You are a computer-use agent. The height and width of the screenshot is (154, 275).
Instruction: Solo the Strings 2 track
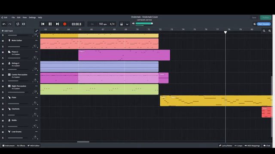click(3, 69)
